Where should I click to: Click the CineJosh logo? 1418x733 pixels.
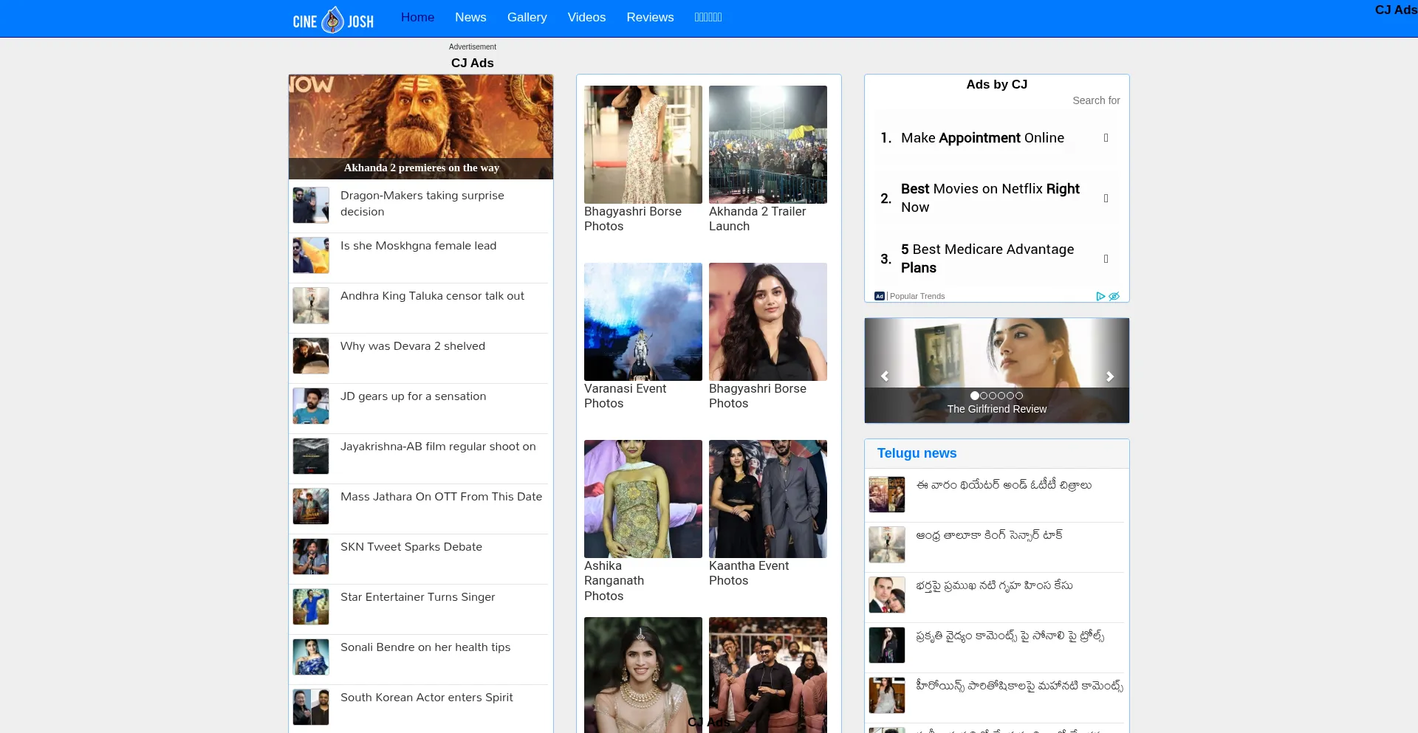333,19
